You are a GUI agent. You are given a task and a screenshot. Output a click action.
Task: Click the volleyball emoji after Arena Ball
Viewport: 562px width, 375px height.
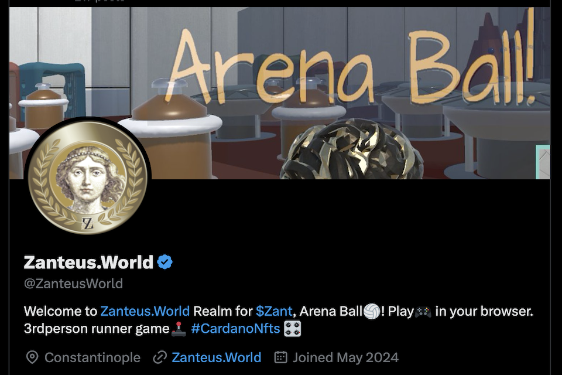(372, 311)
